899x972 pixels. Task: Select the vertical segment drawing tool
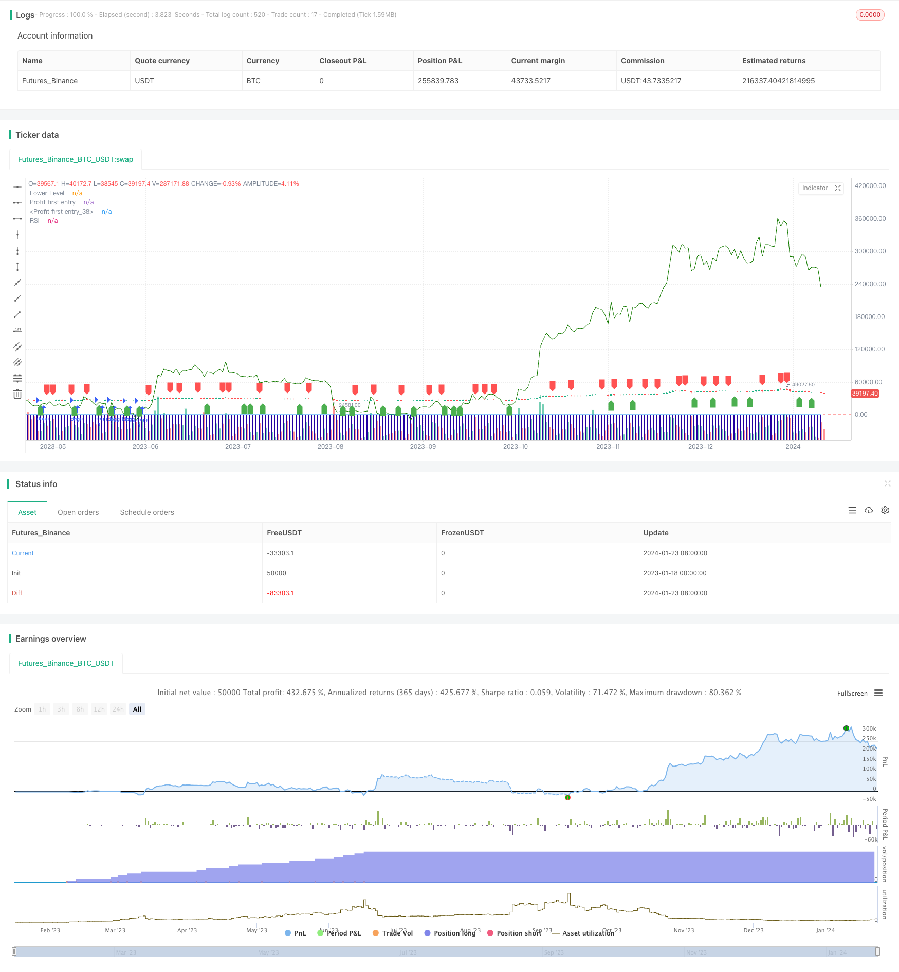click(17, 267)
